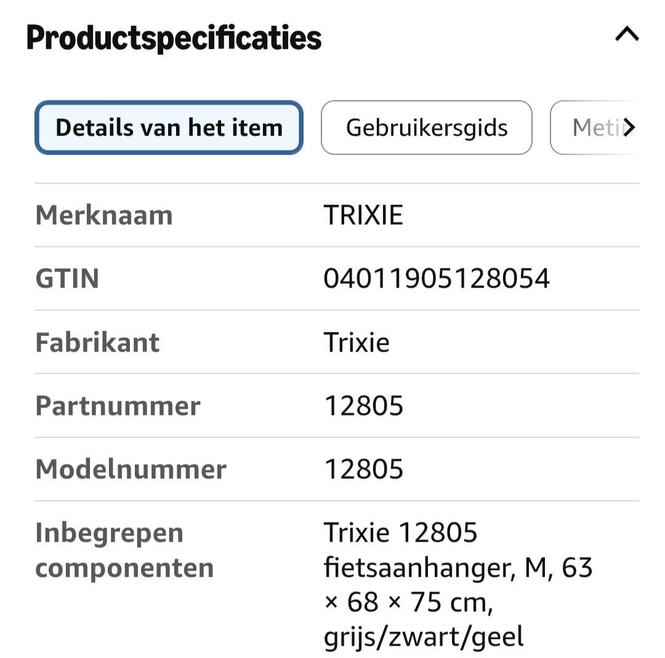This screenshot has width=665, height=658.
Task: Click the Partnummer label
Action: coord(118,406)
